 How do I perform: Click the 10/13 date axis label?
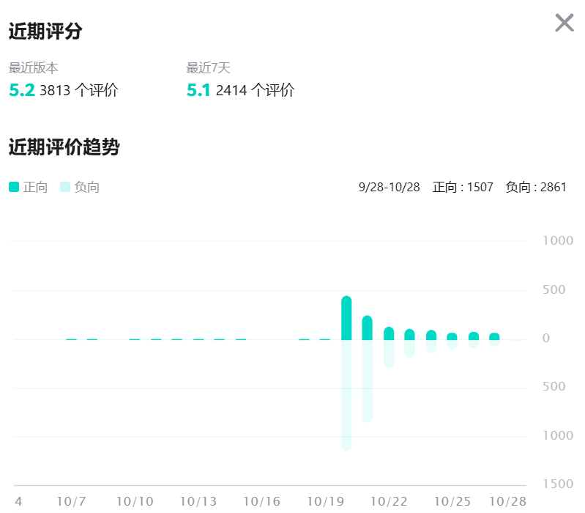(198, 501)
